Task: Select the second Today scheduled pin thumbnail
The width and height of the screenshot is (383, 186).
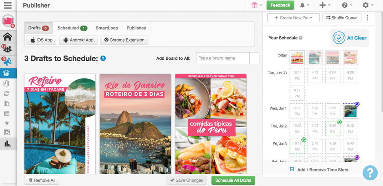Action: pos(315,58)
